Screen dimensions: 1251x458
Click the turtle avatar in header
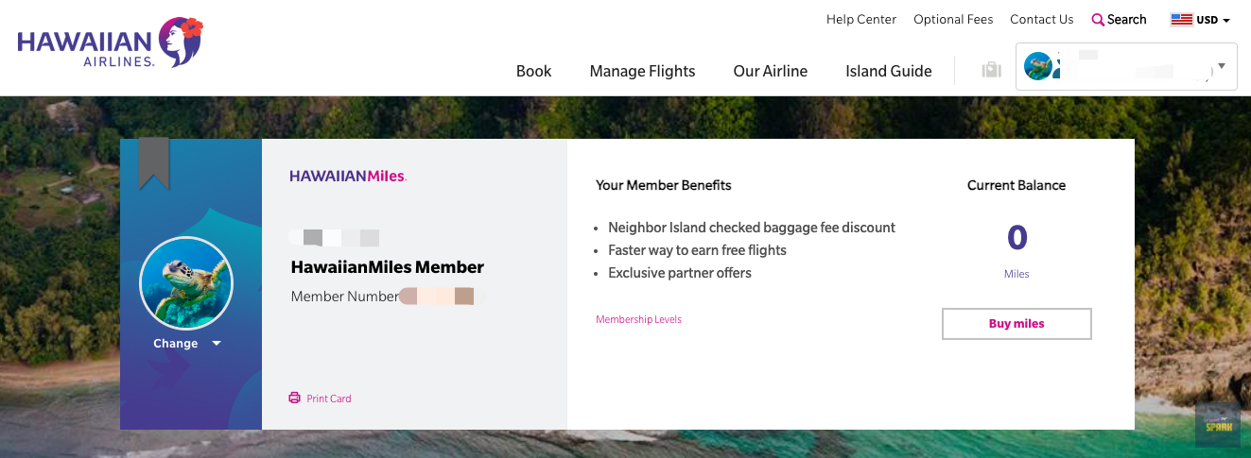click(1038, 67)
